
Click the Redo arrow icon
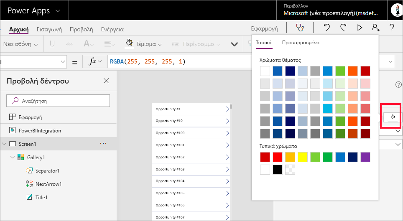click(x=343, y=28)
